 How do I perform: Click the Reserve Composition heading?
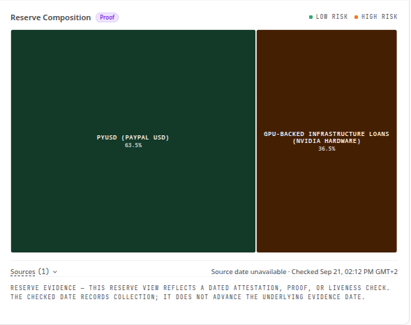tap(50, 17)
